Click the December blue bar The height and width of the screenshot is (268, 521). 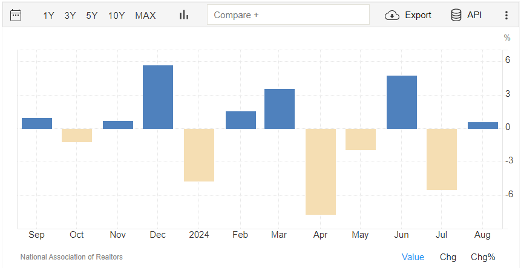158,97
